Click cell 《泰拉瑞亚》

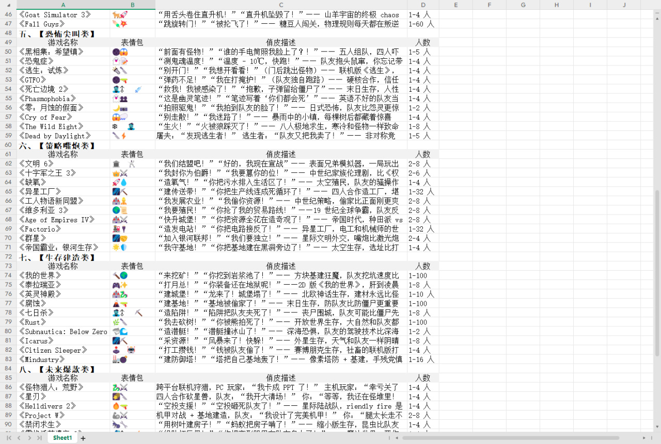63,285
